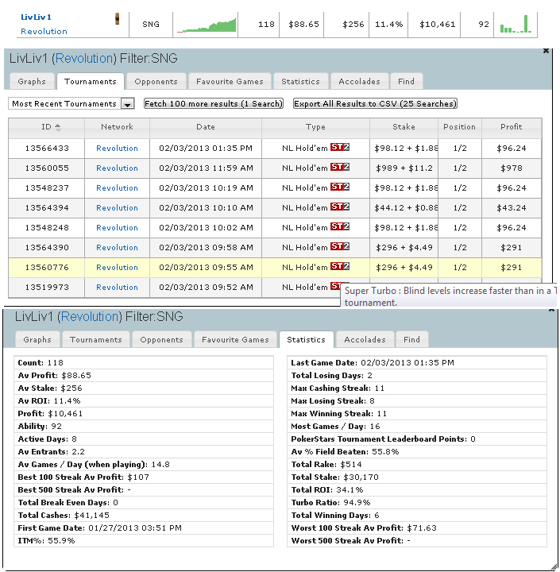Click Revolution link in lower panel title
This screenshot has height=572, width=560.
90,317
